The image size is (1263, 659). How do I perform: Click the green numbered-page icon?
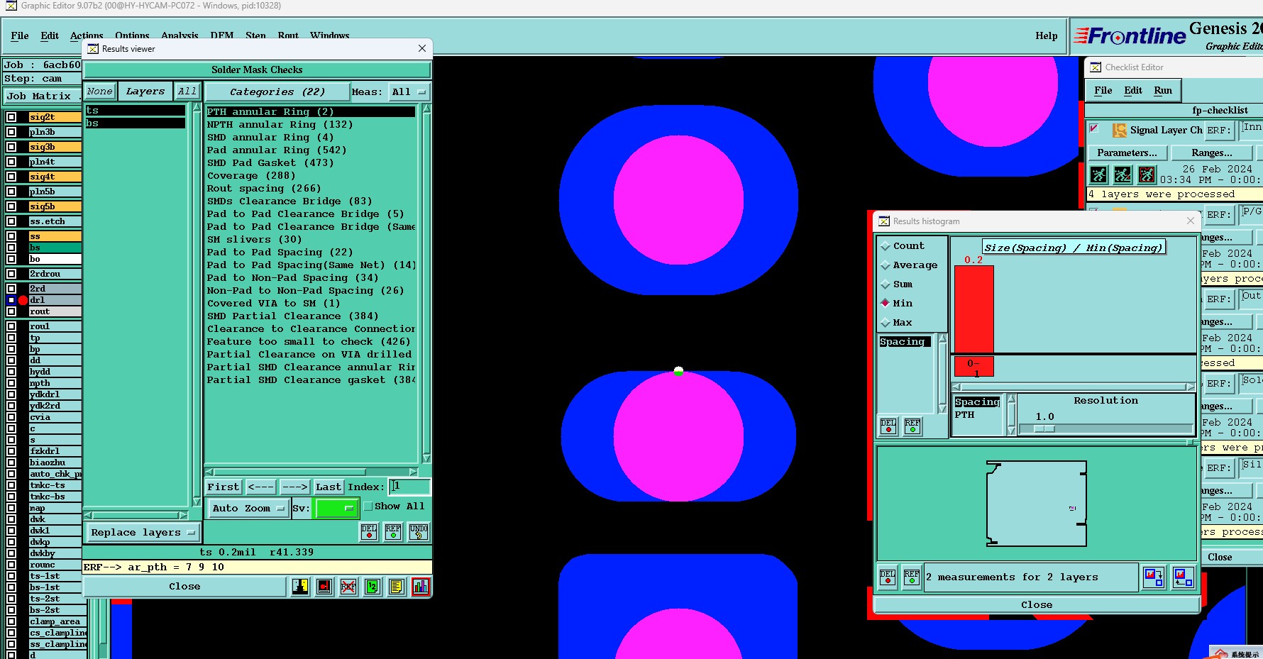point(373,587)
